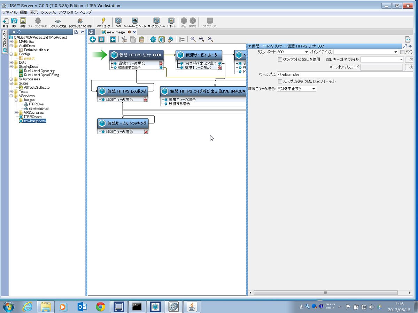Click the blue plus add-step icon
Screen dimensions: 418x313
93,39
